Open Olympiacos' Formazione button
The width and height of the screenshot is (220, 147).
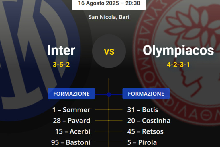point(146,94)
